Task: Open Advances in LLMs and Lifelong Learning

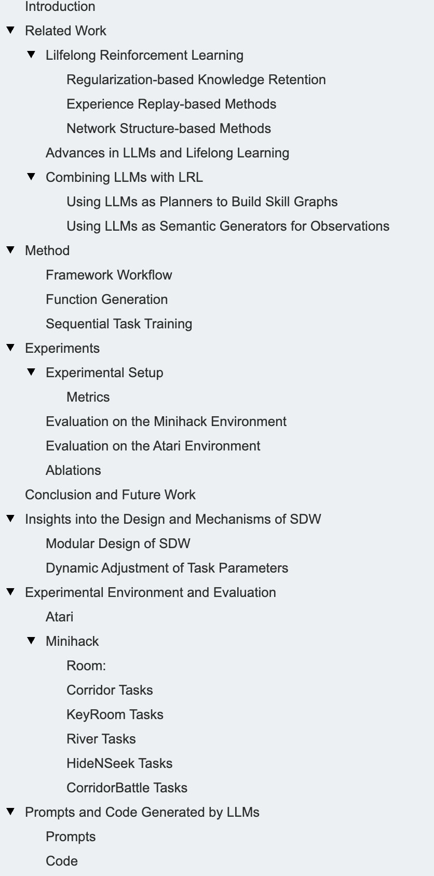Action: (167, 153)
